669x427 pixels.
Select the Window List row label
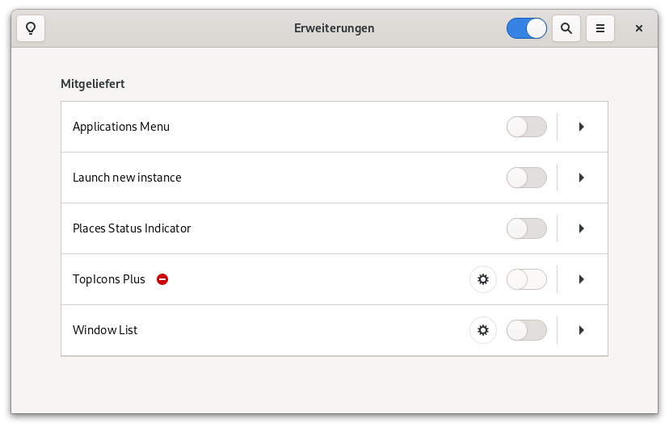[x=105, y=330]
